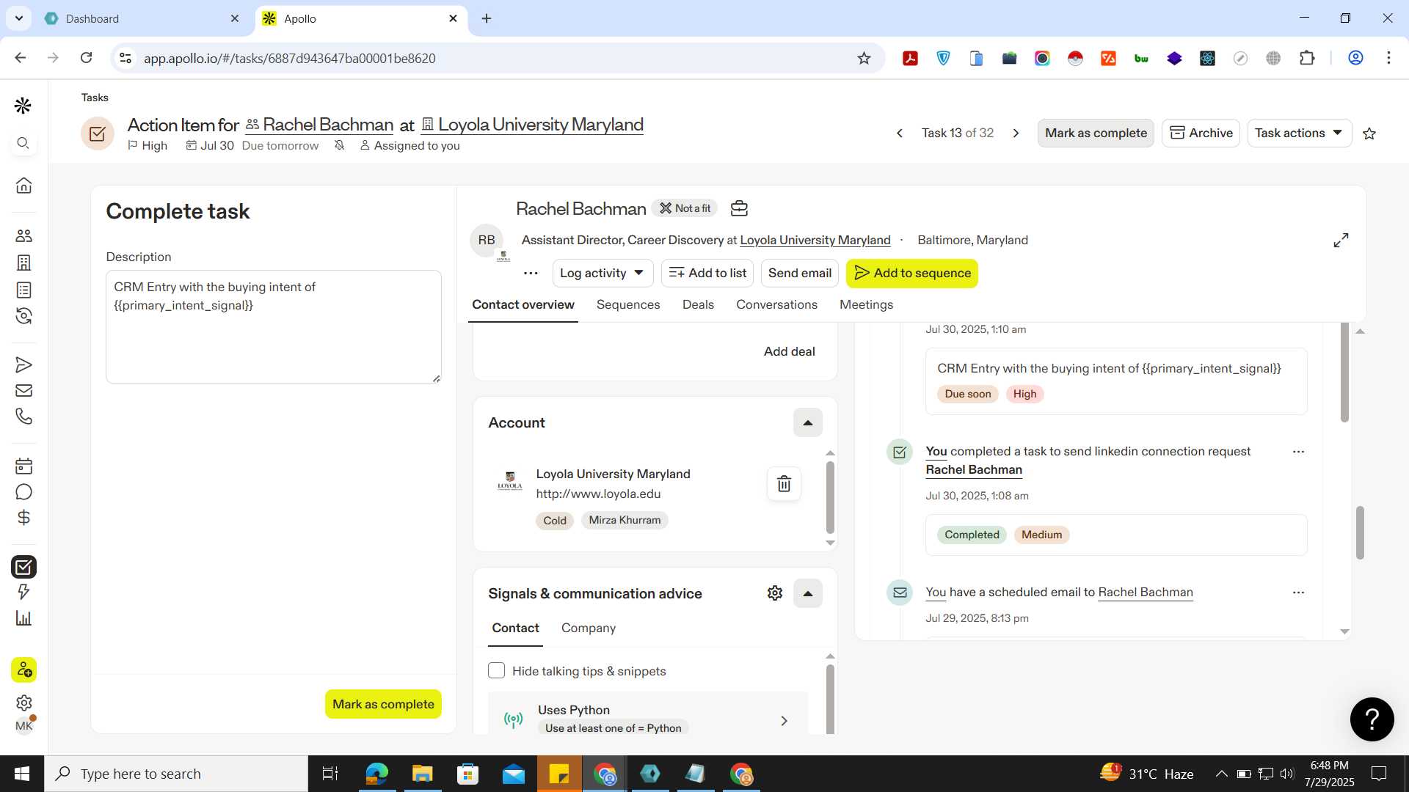Open Analytics chart icon in sidebar
1409x792 pixels.
(23, 618)
